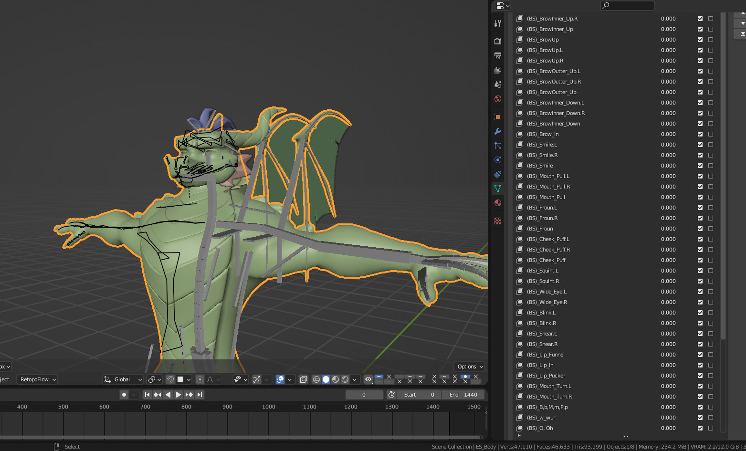Click value slider of (BS)_Lip_Pucker
Viewport: 746px width, 451px height.
pyautogui.click(x=668, y=376)
